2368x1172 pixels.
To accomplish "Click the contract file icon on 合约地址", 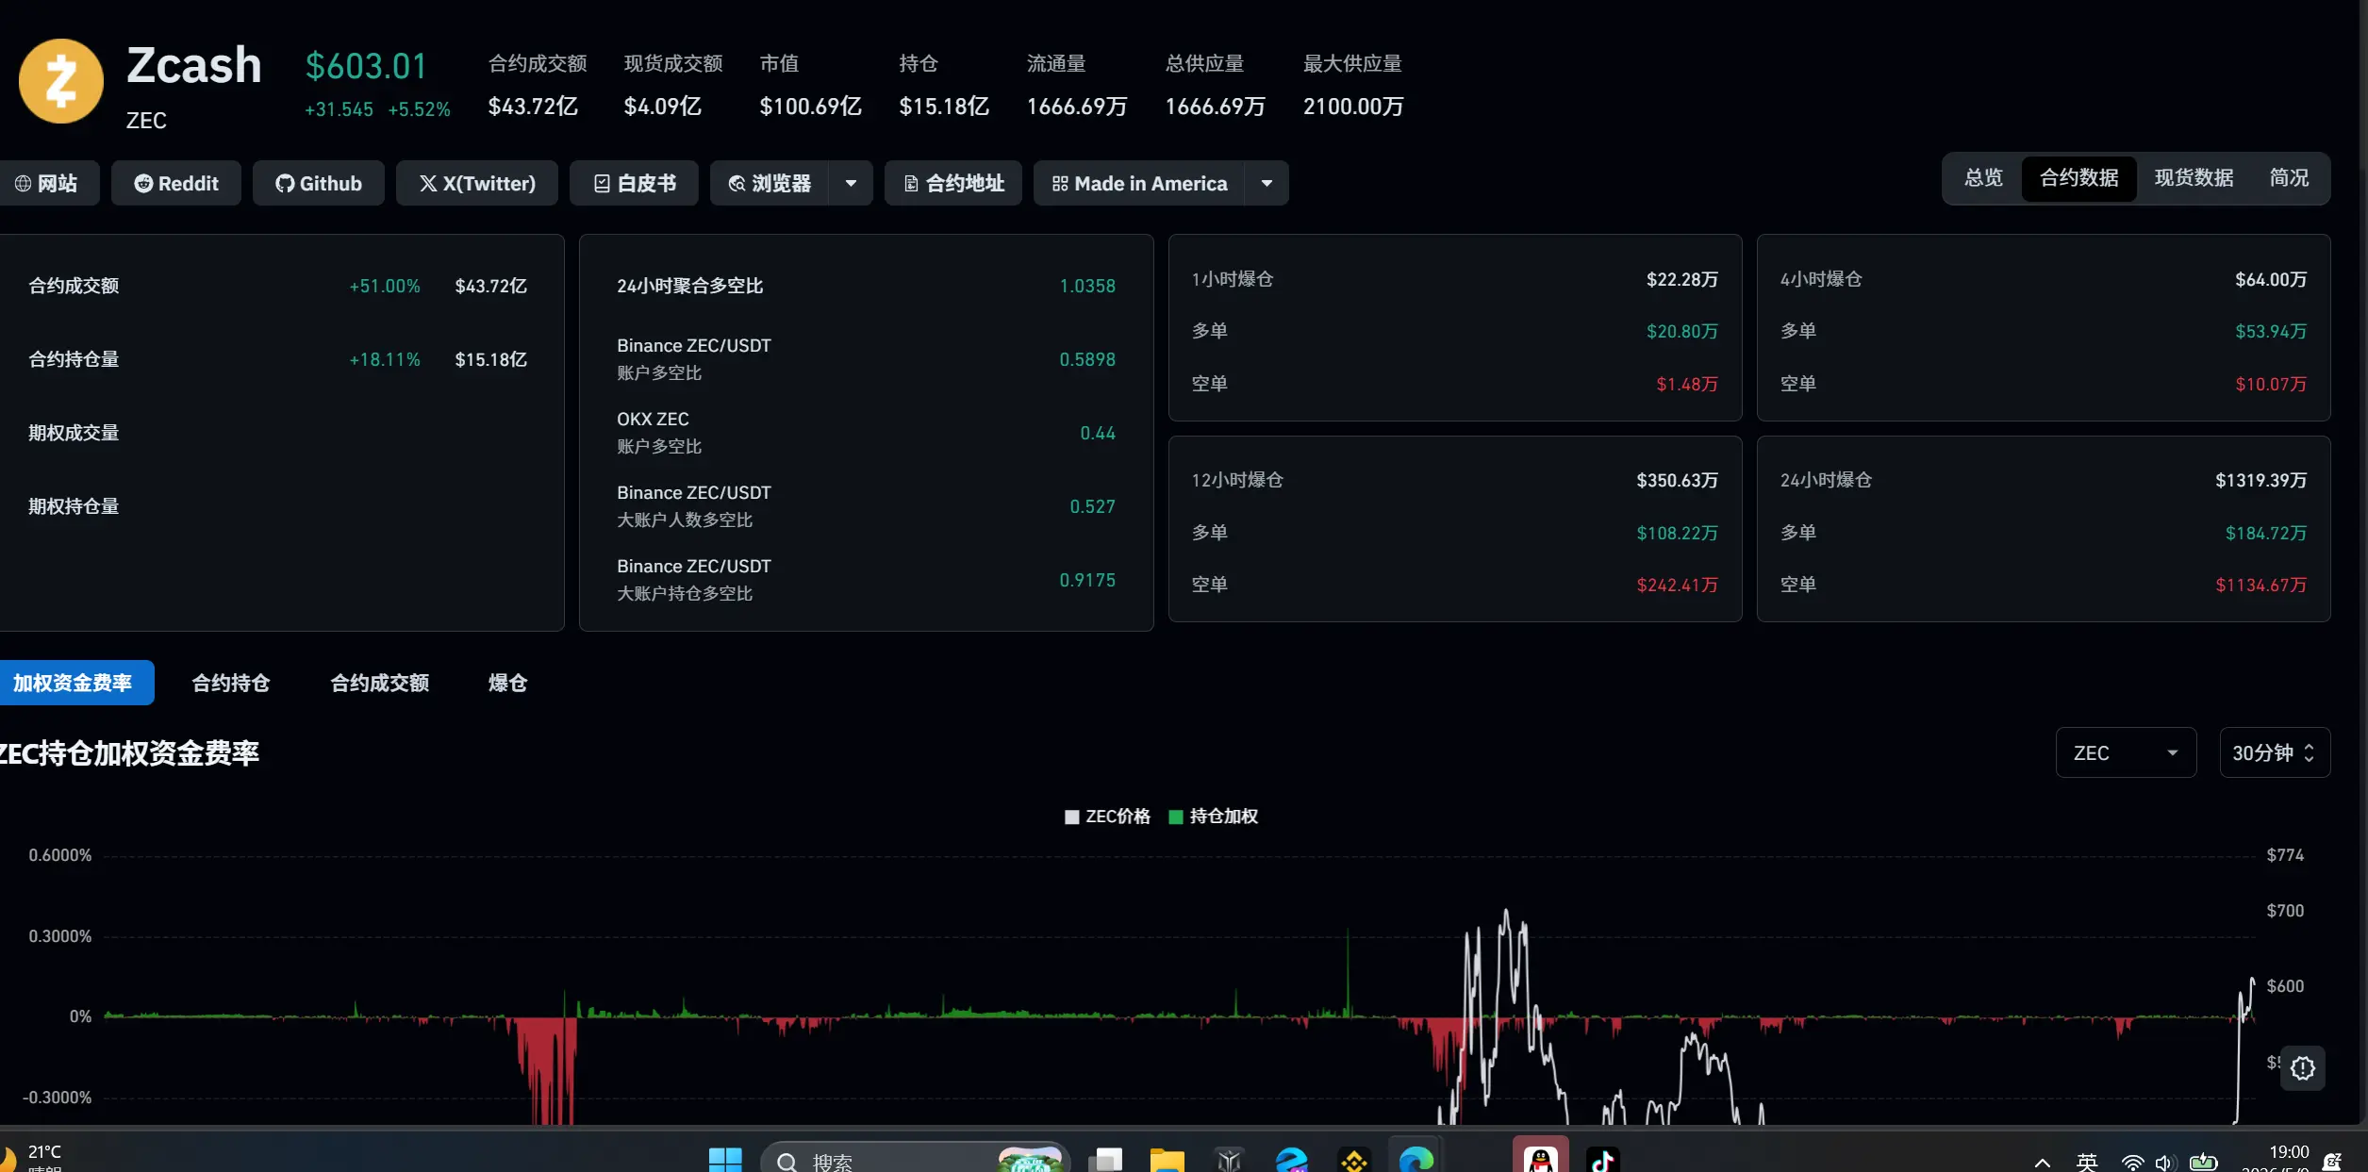I will tap(911, 183).
